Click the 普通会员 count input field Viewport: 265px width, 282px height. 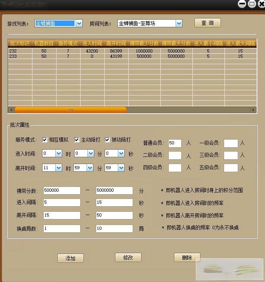tap(175, 143)
